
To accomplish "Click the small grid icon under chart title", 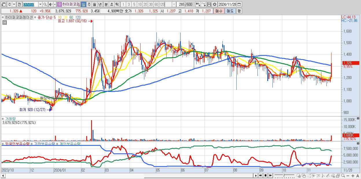I will coord(4,22).
